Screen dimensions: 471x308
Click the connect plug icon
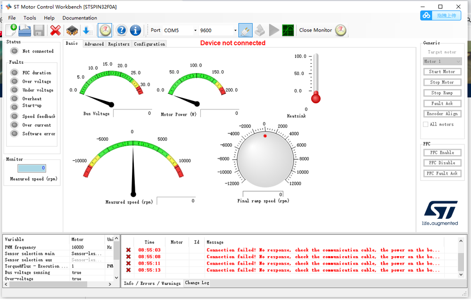coord(246,30)
